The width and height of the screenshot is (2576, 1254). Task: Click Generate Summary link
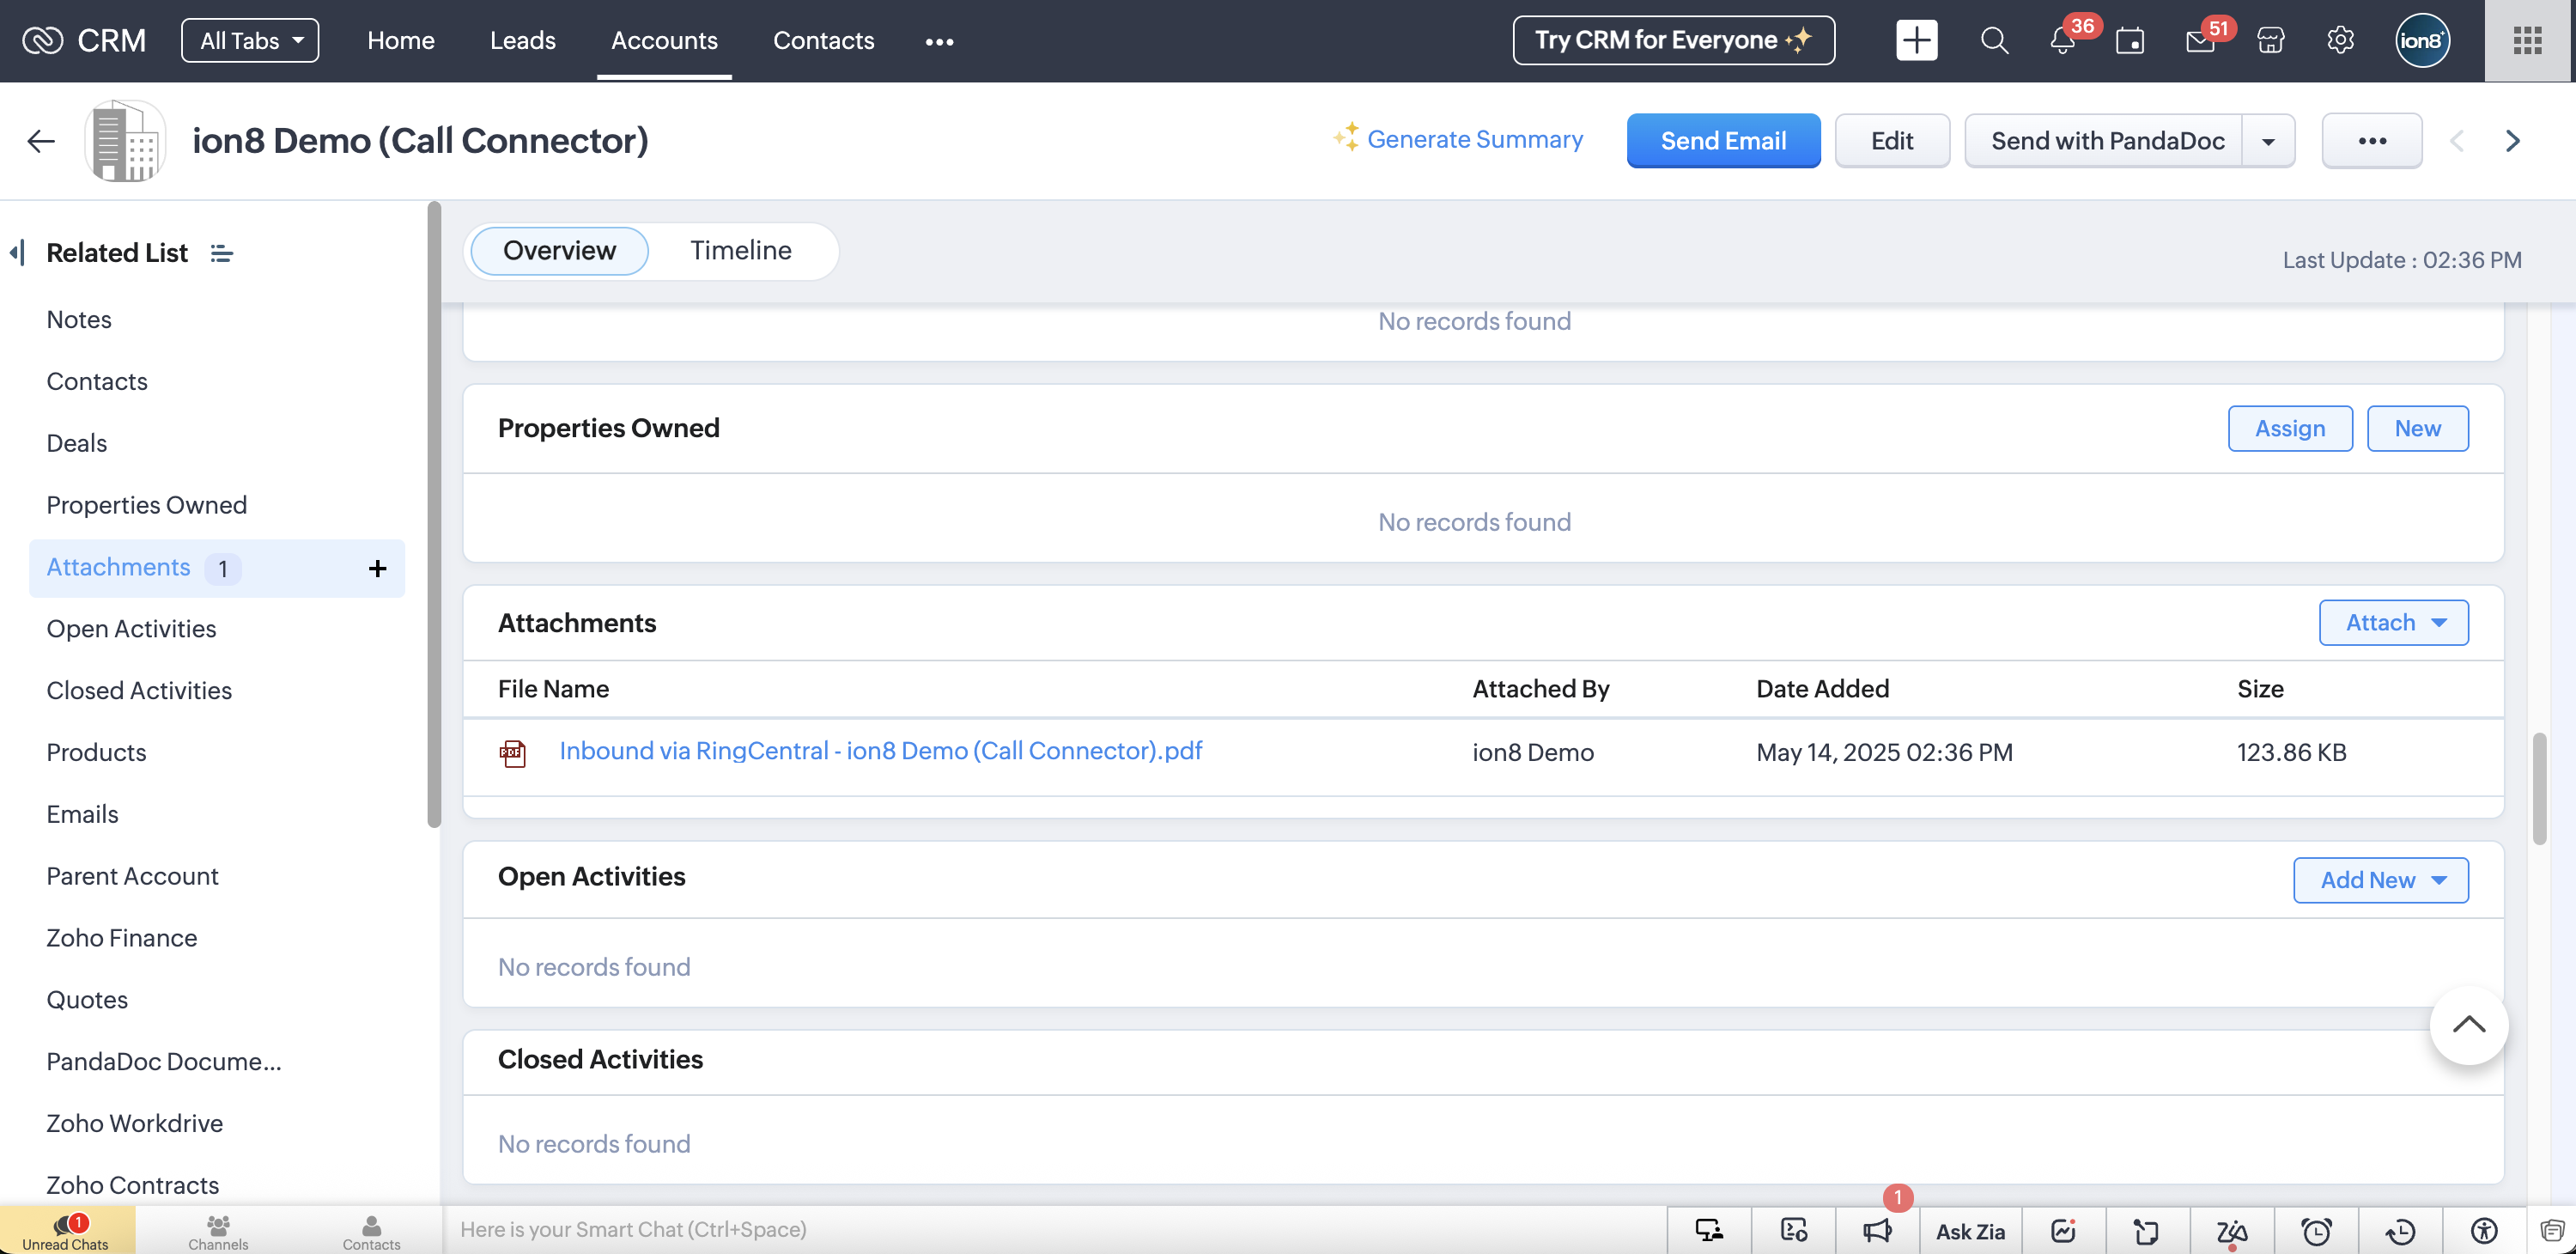pyautogui.click(x=1458, y=139)
